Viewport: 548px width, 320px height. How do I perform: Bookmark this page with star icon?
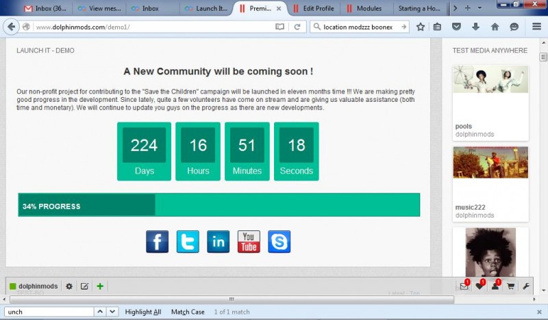[421, 27]
